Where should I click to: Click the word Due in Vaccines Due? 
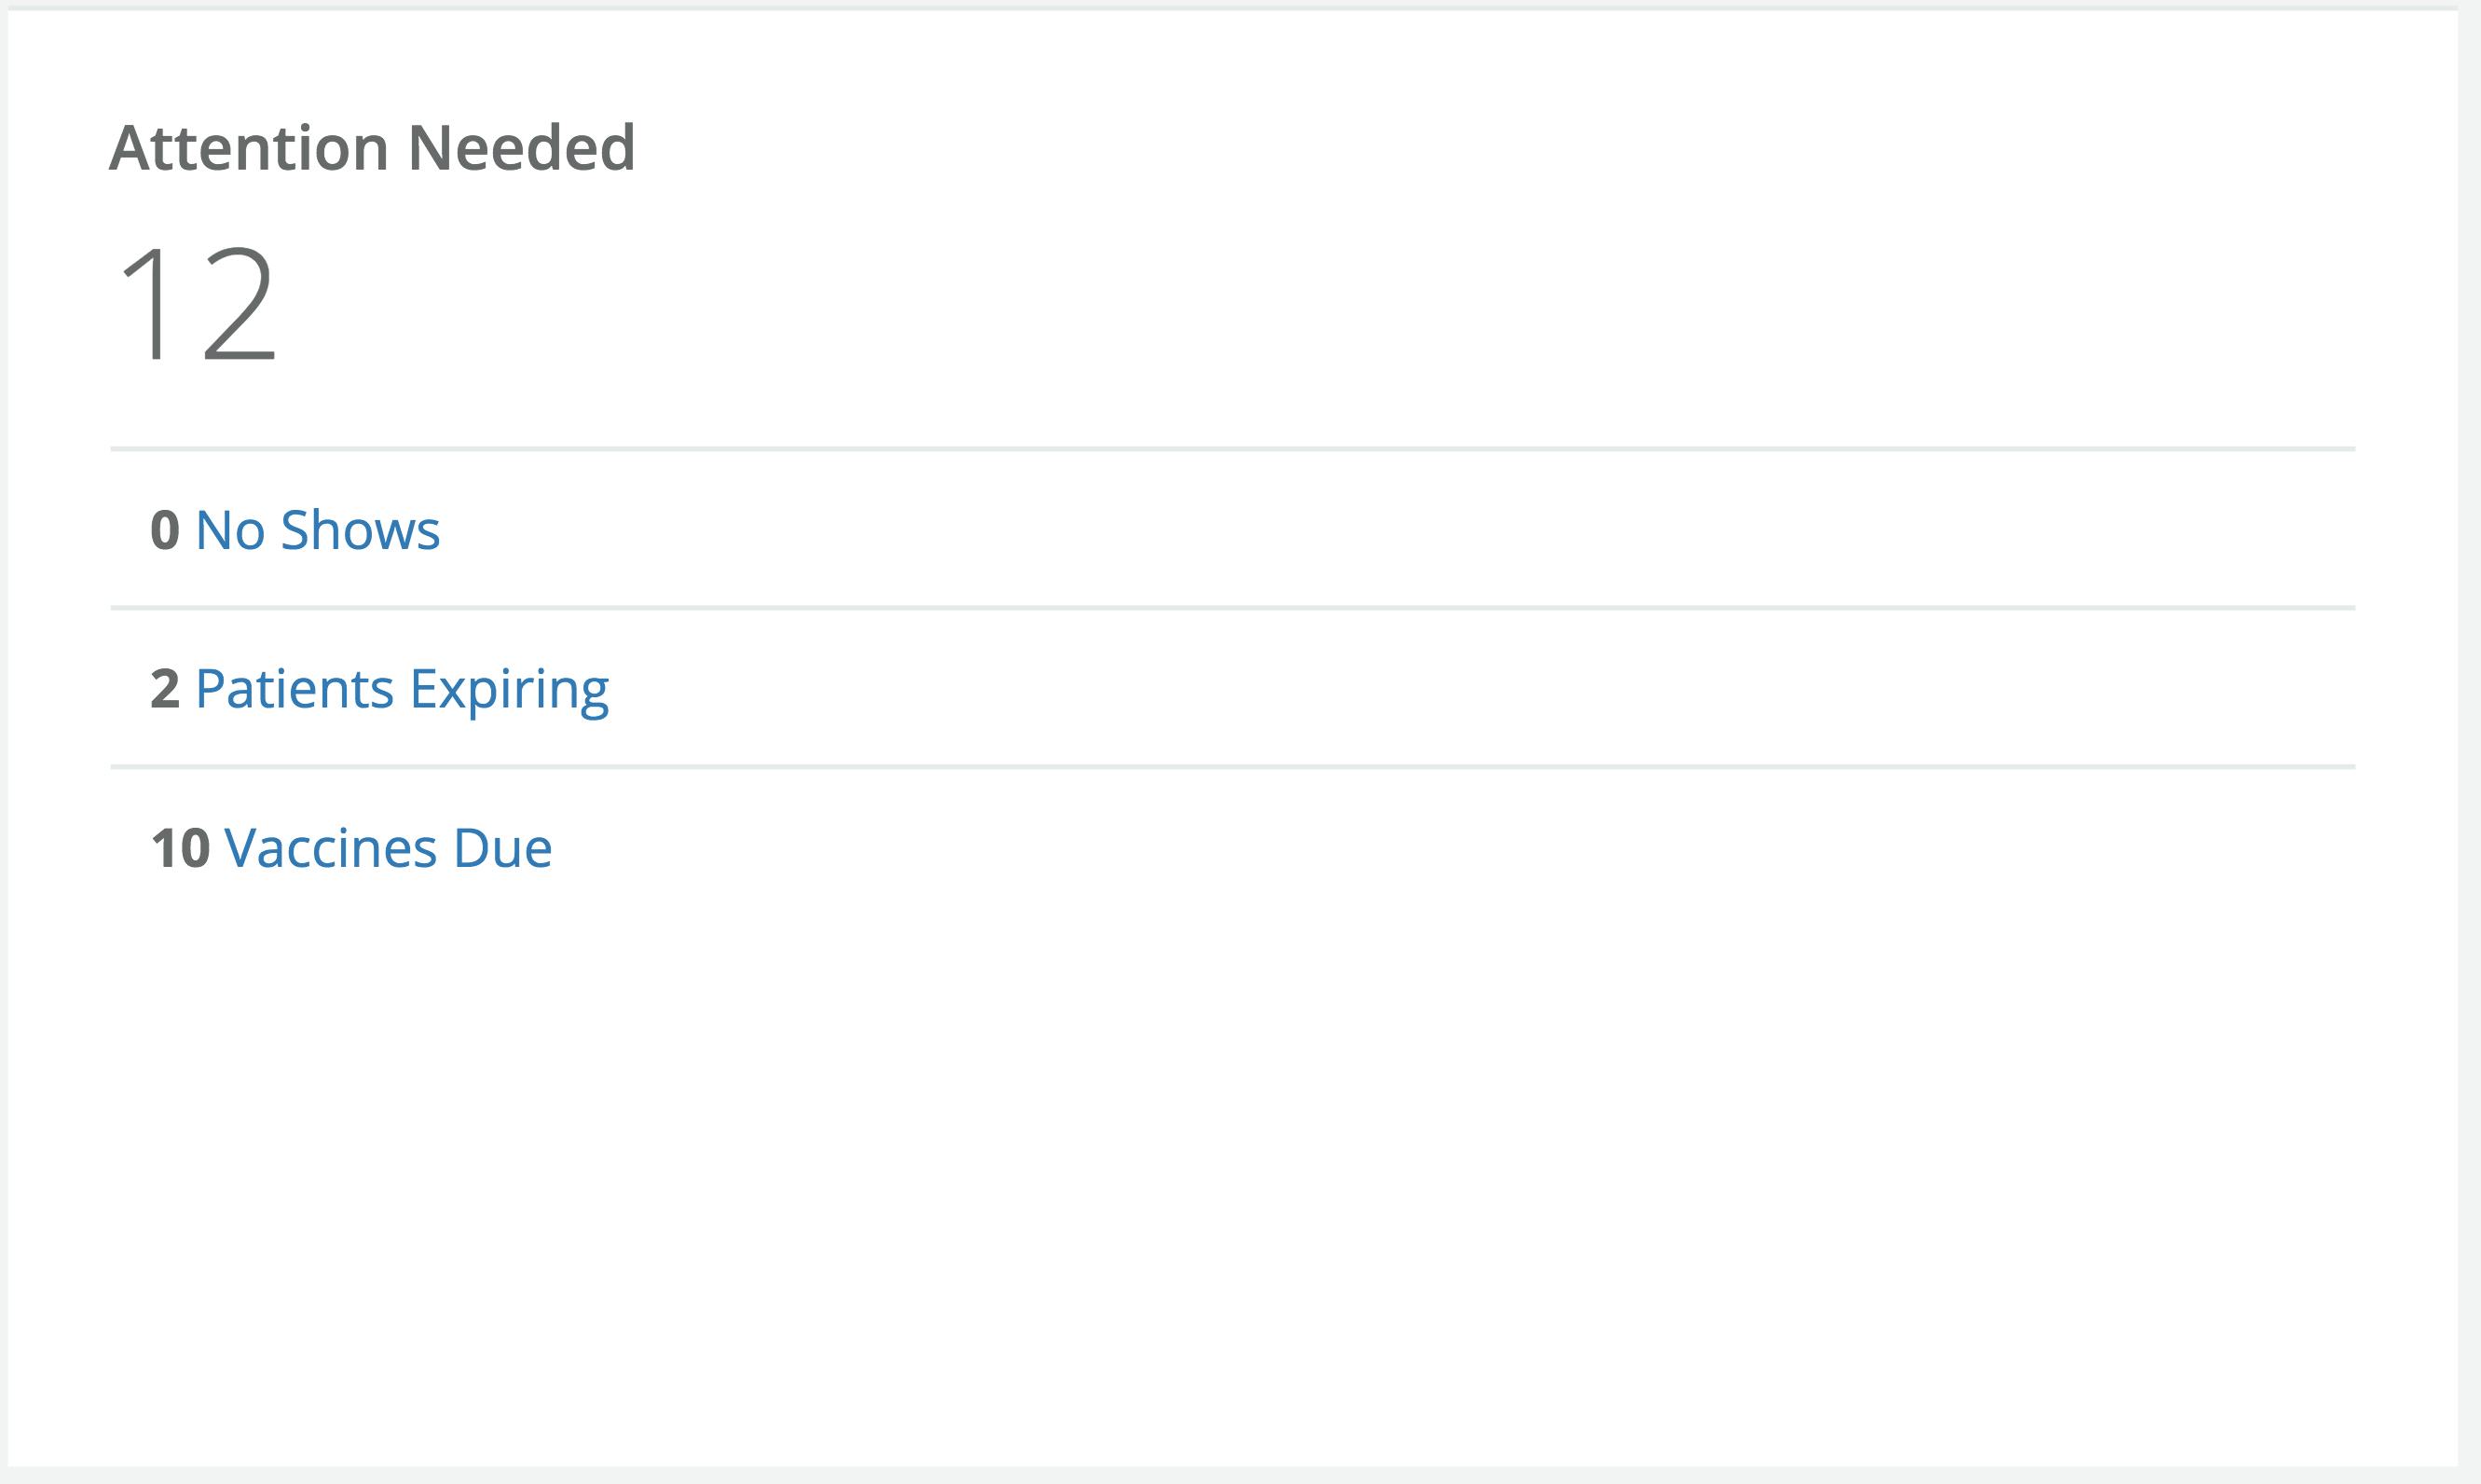click(x=501, y=848)
